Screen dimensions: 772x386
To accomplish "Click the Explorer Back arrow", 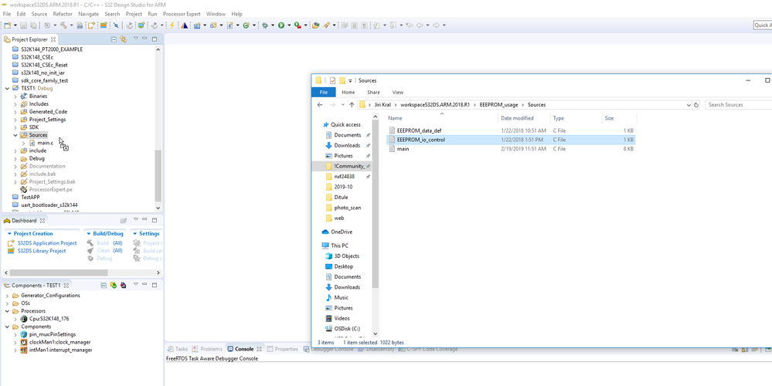I will coord(320,105).
